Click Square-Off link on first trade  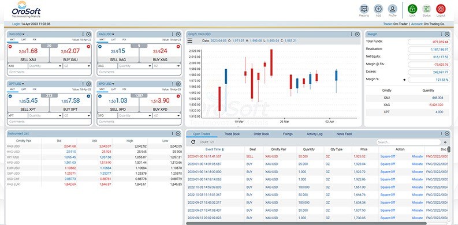(388, 156)
